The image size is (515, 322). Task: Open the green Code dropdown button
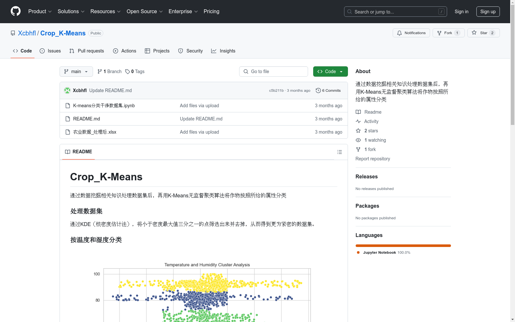330,71
